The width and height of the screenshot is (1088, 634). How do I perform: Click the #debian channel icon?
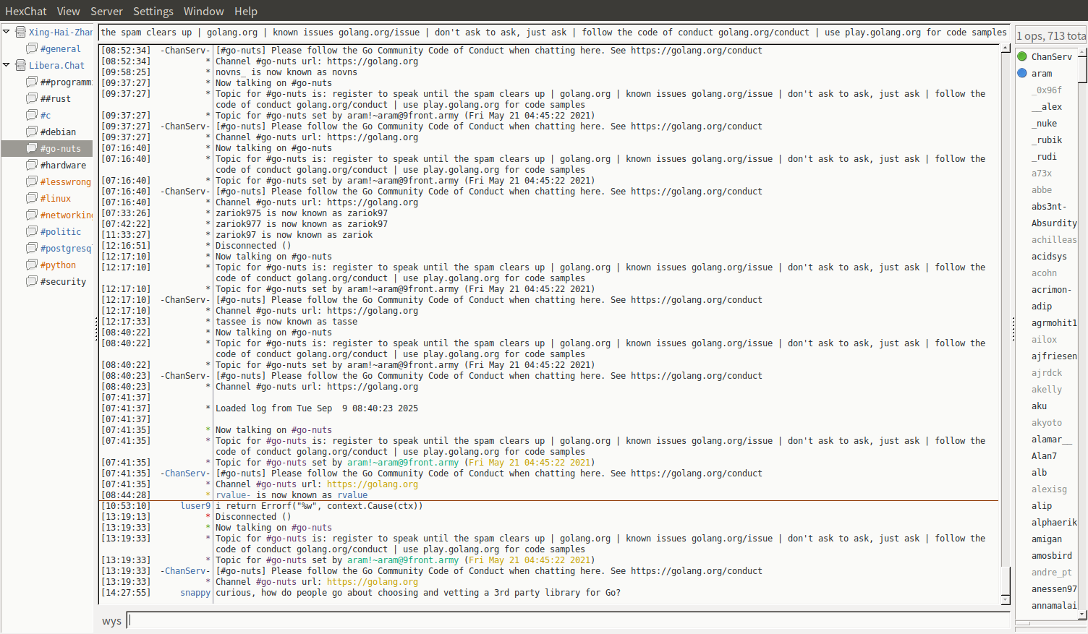pyautogui.click(x=32, y=132)
